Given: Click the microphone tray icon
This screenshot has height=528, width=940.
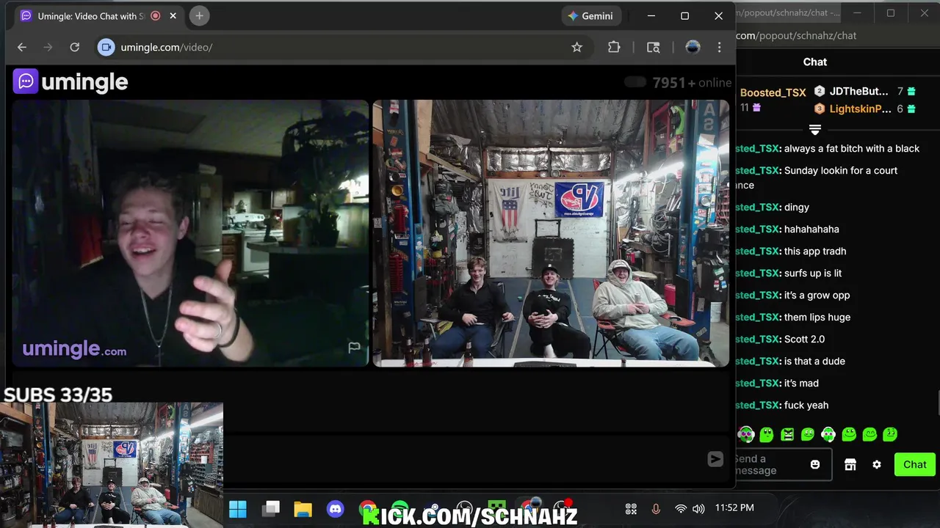Looking at the screenshot, I should [656, 508].
